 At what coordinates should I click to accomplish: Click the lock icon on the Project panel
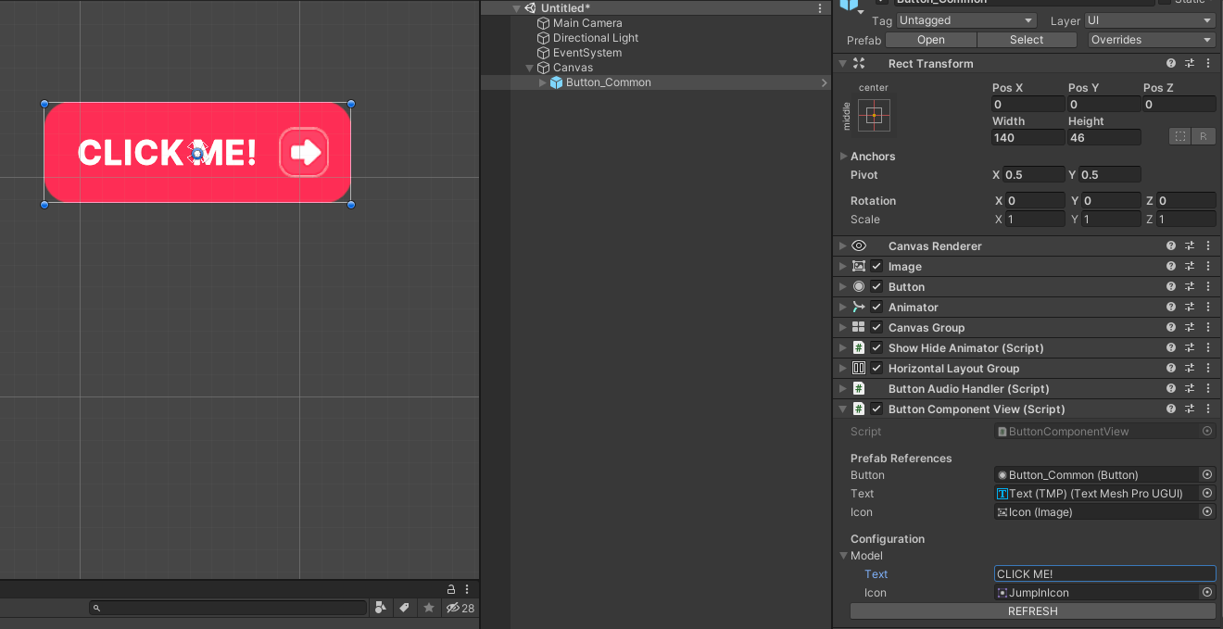(451, 589)
